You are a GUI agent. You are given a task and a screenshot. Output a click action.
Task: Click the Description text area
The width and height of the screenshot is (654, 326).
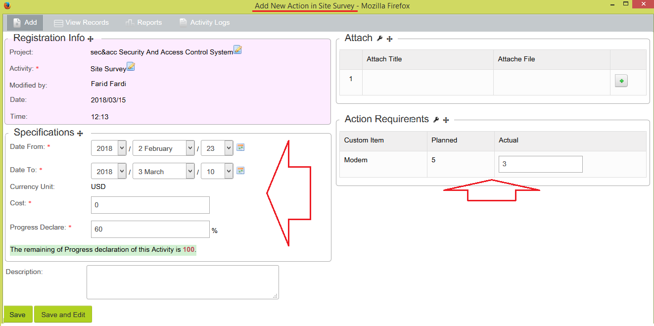click(183, 282)
